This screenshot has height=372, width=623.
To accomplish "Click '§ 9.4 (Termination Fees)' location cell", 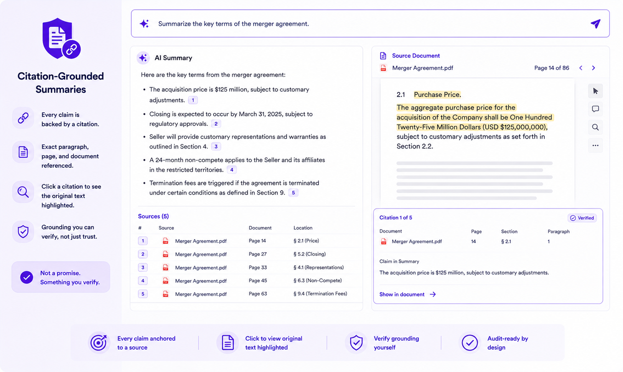I will pos(320,294).
